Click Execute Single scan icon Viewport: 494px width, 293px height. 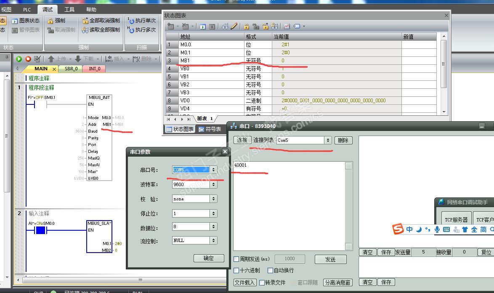[x=131, y=21]
